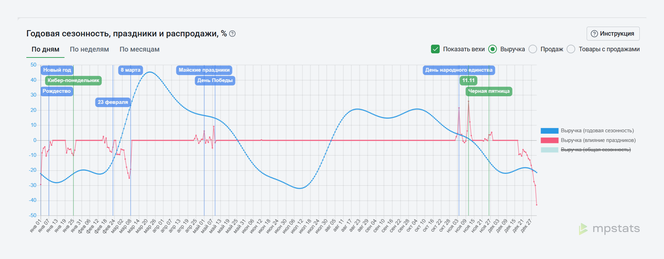664x259 pixels.
Task: Click the Кибер-понедельник milestone label
Action: (x=74, y=80)
